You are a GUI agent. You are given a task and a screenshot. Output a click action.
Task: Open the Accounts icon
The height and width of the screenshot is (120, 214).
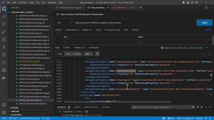coord(4,105)
